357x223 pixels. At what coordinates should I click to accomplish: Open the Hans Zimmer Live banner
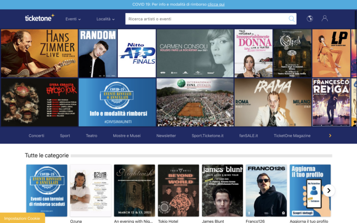coord(39,53)
